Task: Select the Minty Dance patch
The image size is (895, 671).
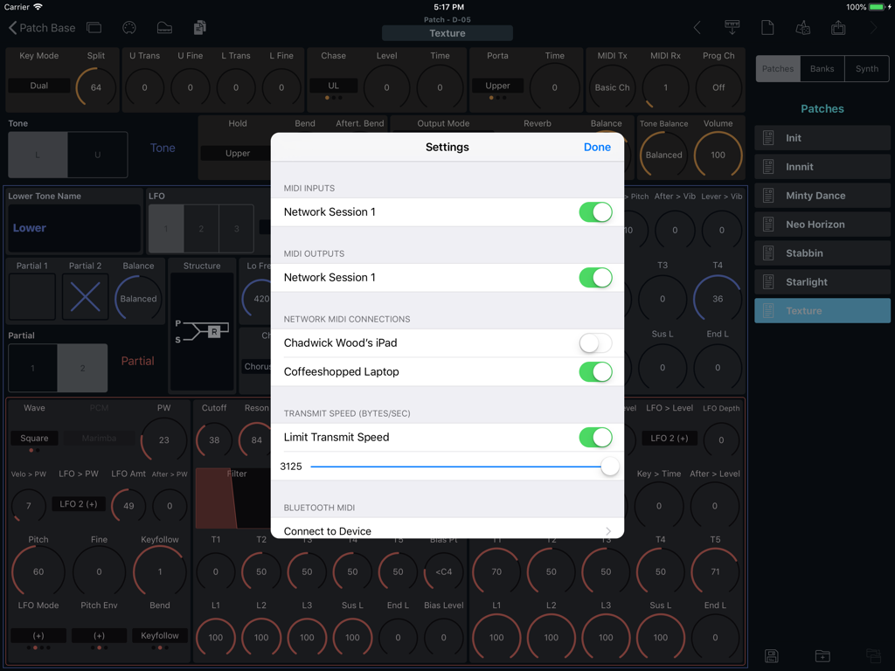Action: 822,195
